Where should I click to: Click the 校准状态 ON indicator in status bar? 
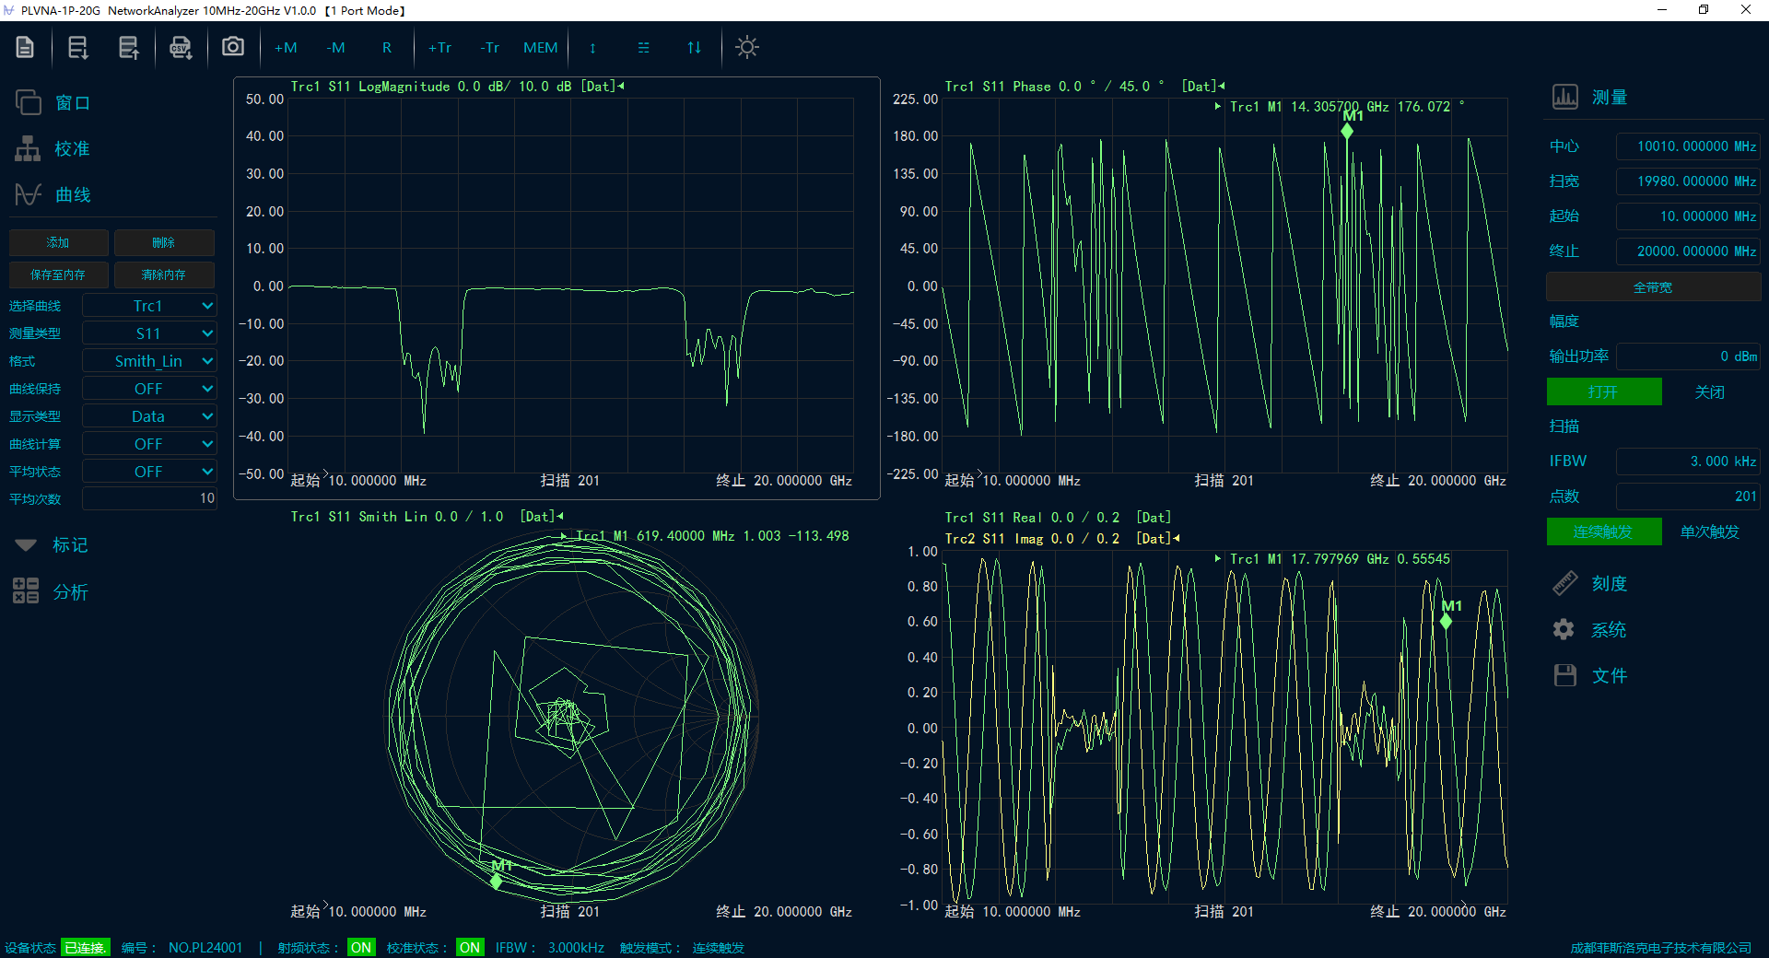(470, 947)
